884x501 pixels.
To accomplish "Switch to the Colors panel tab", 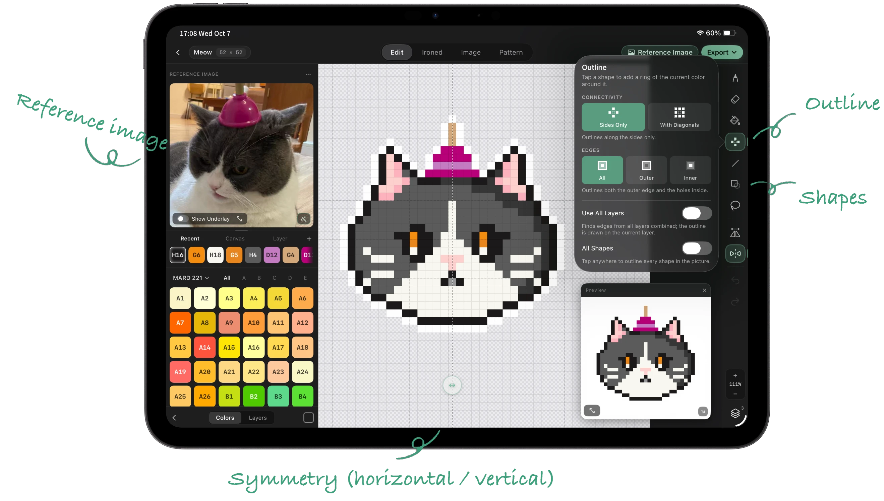I will [x=225, y=418].
